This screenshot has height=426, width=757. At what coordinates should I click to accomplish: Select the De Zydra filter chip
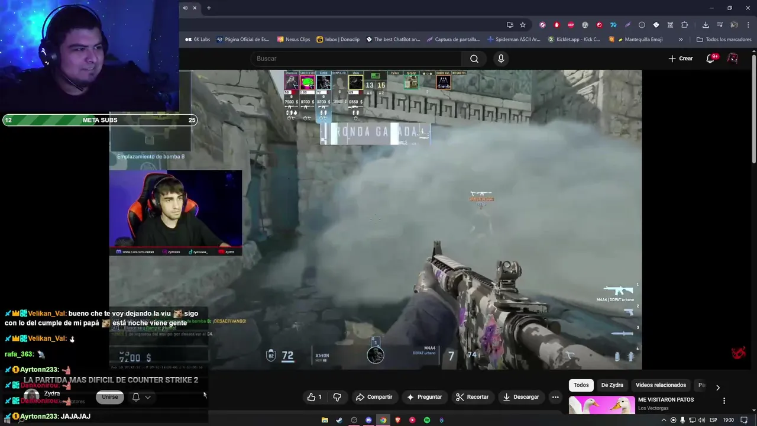point(612,385)
